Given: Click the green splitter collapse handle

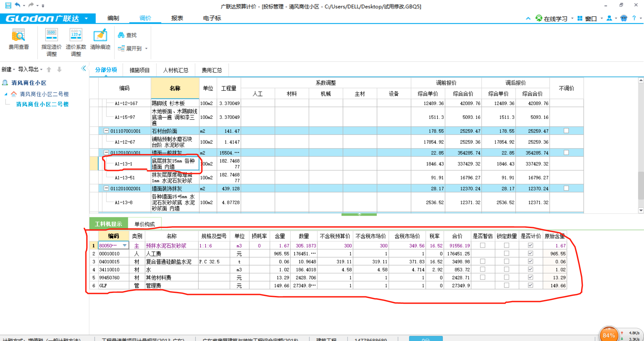Looking at the screenshot, I should click(359, 214).
